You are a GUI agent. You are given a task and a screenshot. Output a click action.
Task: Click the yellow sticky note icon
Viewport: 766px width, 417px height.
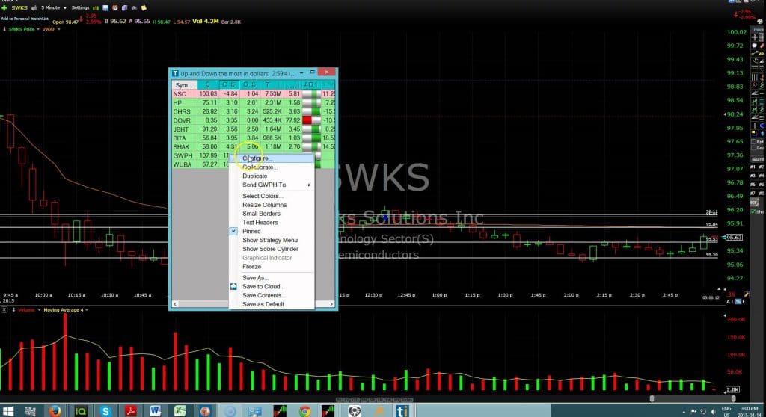(144, 7)
